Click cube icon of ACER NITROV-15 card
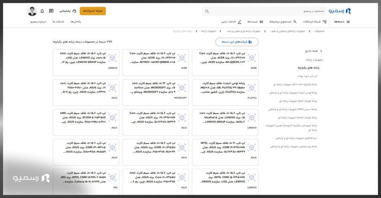 pos(182,58)
